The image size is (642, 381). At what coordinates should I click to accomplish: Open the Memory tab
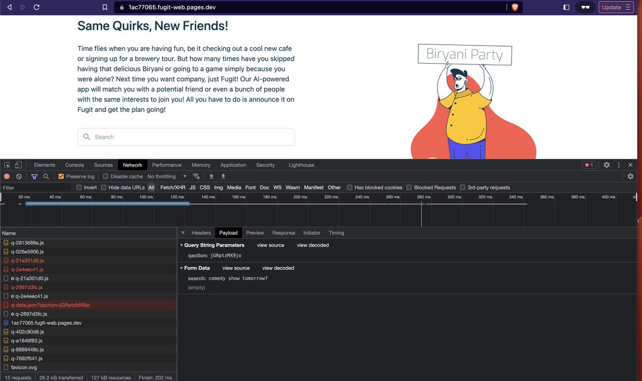coord(201,165)
